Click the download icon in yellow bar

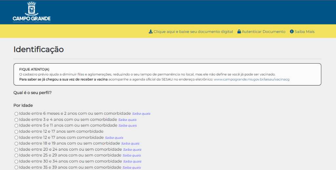[x=151, y=32]
